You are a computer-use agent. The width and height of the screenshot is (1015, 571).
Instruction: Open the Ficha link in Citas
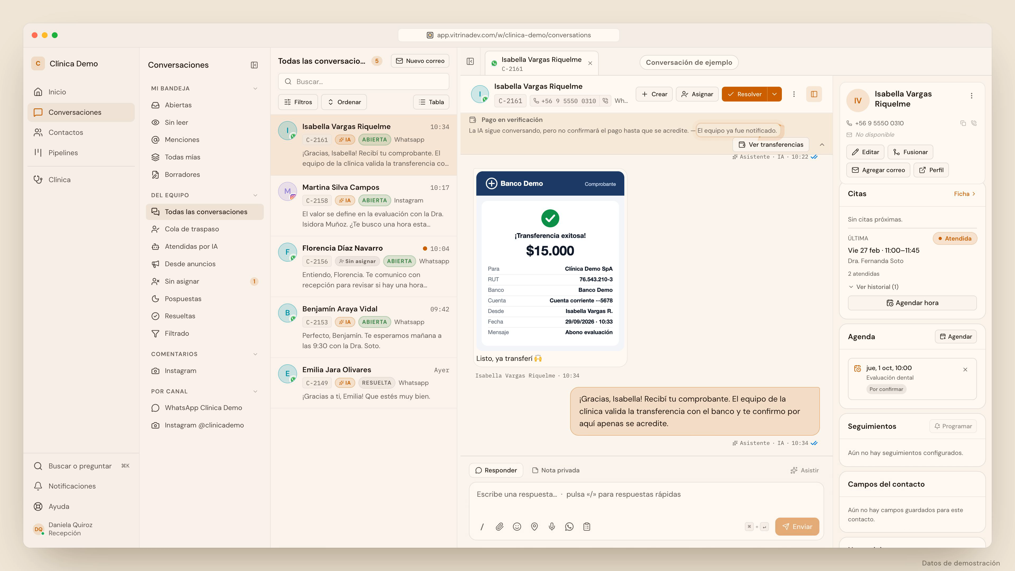coord(965,194)
